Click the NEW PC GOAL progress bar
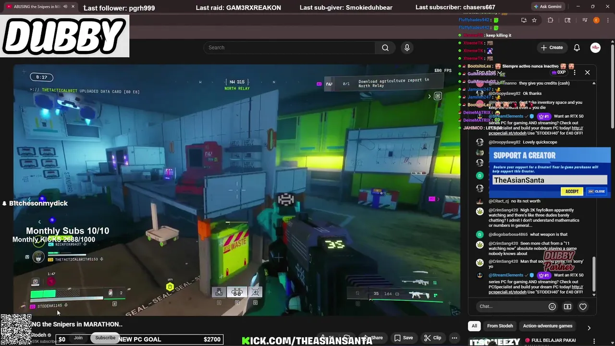615x346 pixels. pyautogui.click(x=139, y=339)
